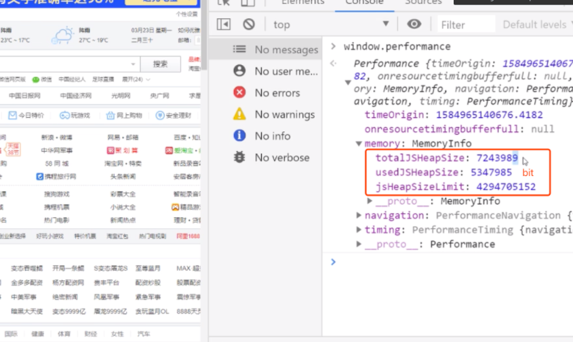Image resolution: width=573 pixels, height=342 pixels.
Task: Click the yellow No warnings triangle icon
Action: tap(239, 114)
